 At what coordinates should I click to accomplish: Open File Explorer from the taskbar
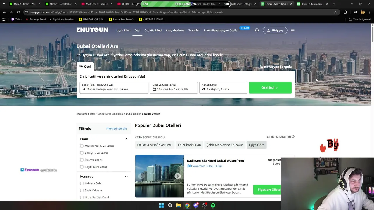pos(179,205)
